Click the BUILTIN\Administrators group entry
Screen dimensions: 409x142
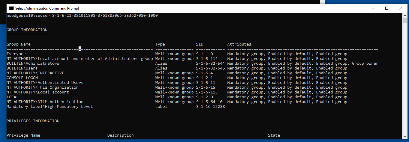(33, 64)
